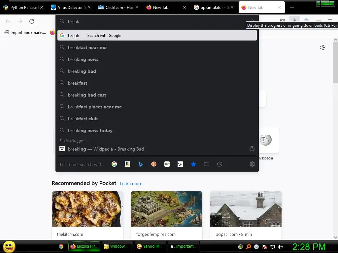This screenshot has width=338, height=253.
Task: Search with Wikipedia icon in search bar
Action: (180, 164)
